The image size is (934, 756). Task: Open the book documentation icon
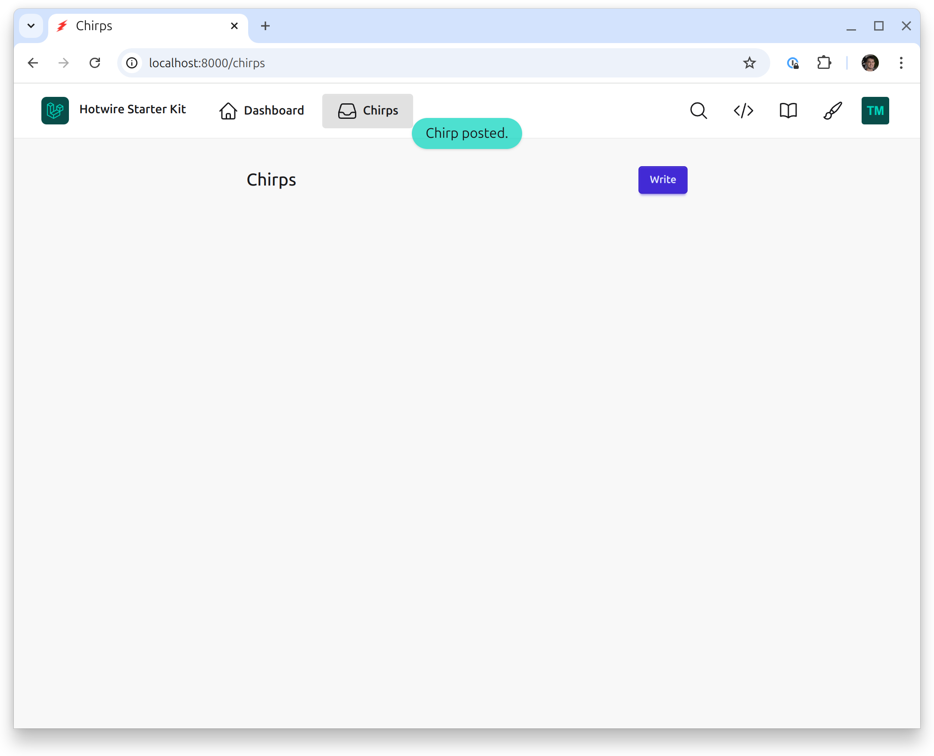788,111
